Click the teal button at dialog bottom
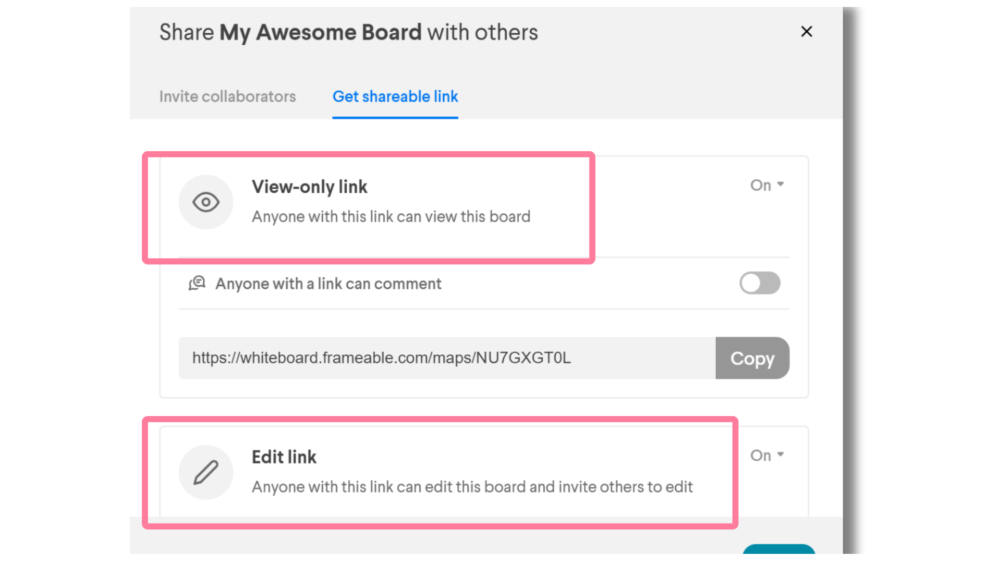 click(779, 550)
